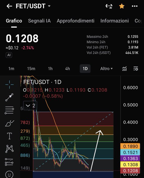Select the 1D timeframe
144x178 pixels.
coord(85,69)
